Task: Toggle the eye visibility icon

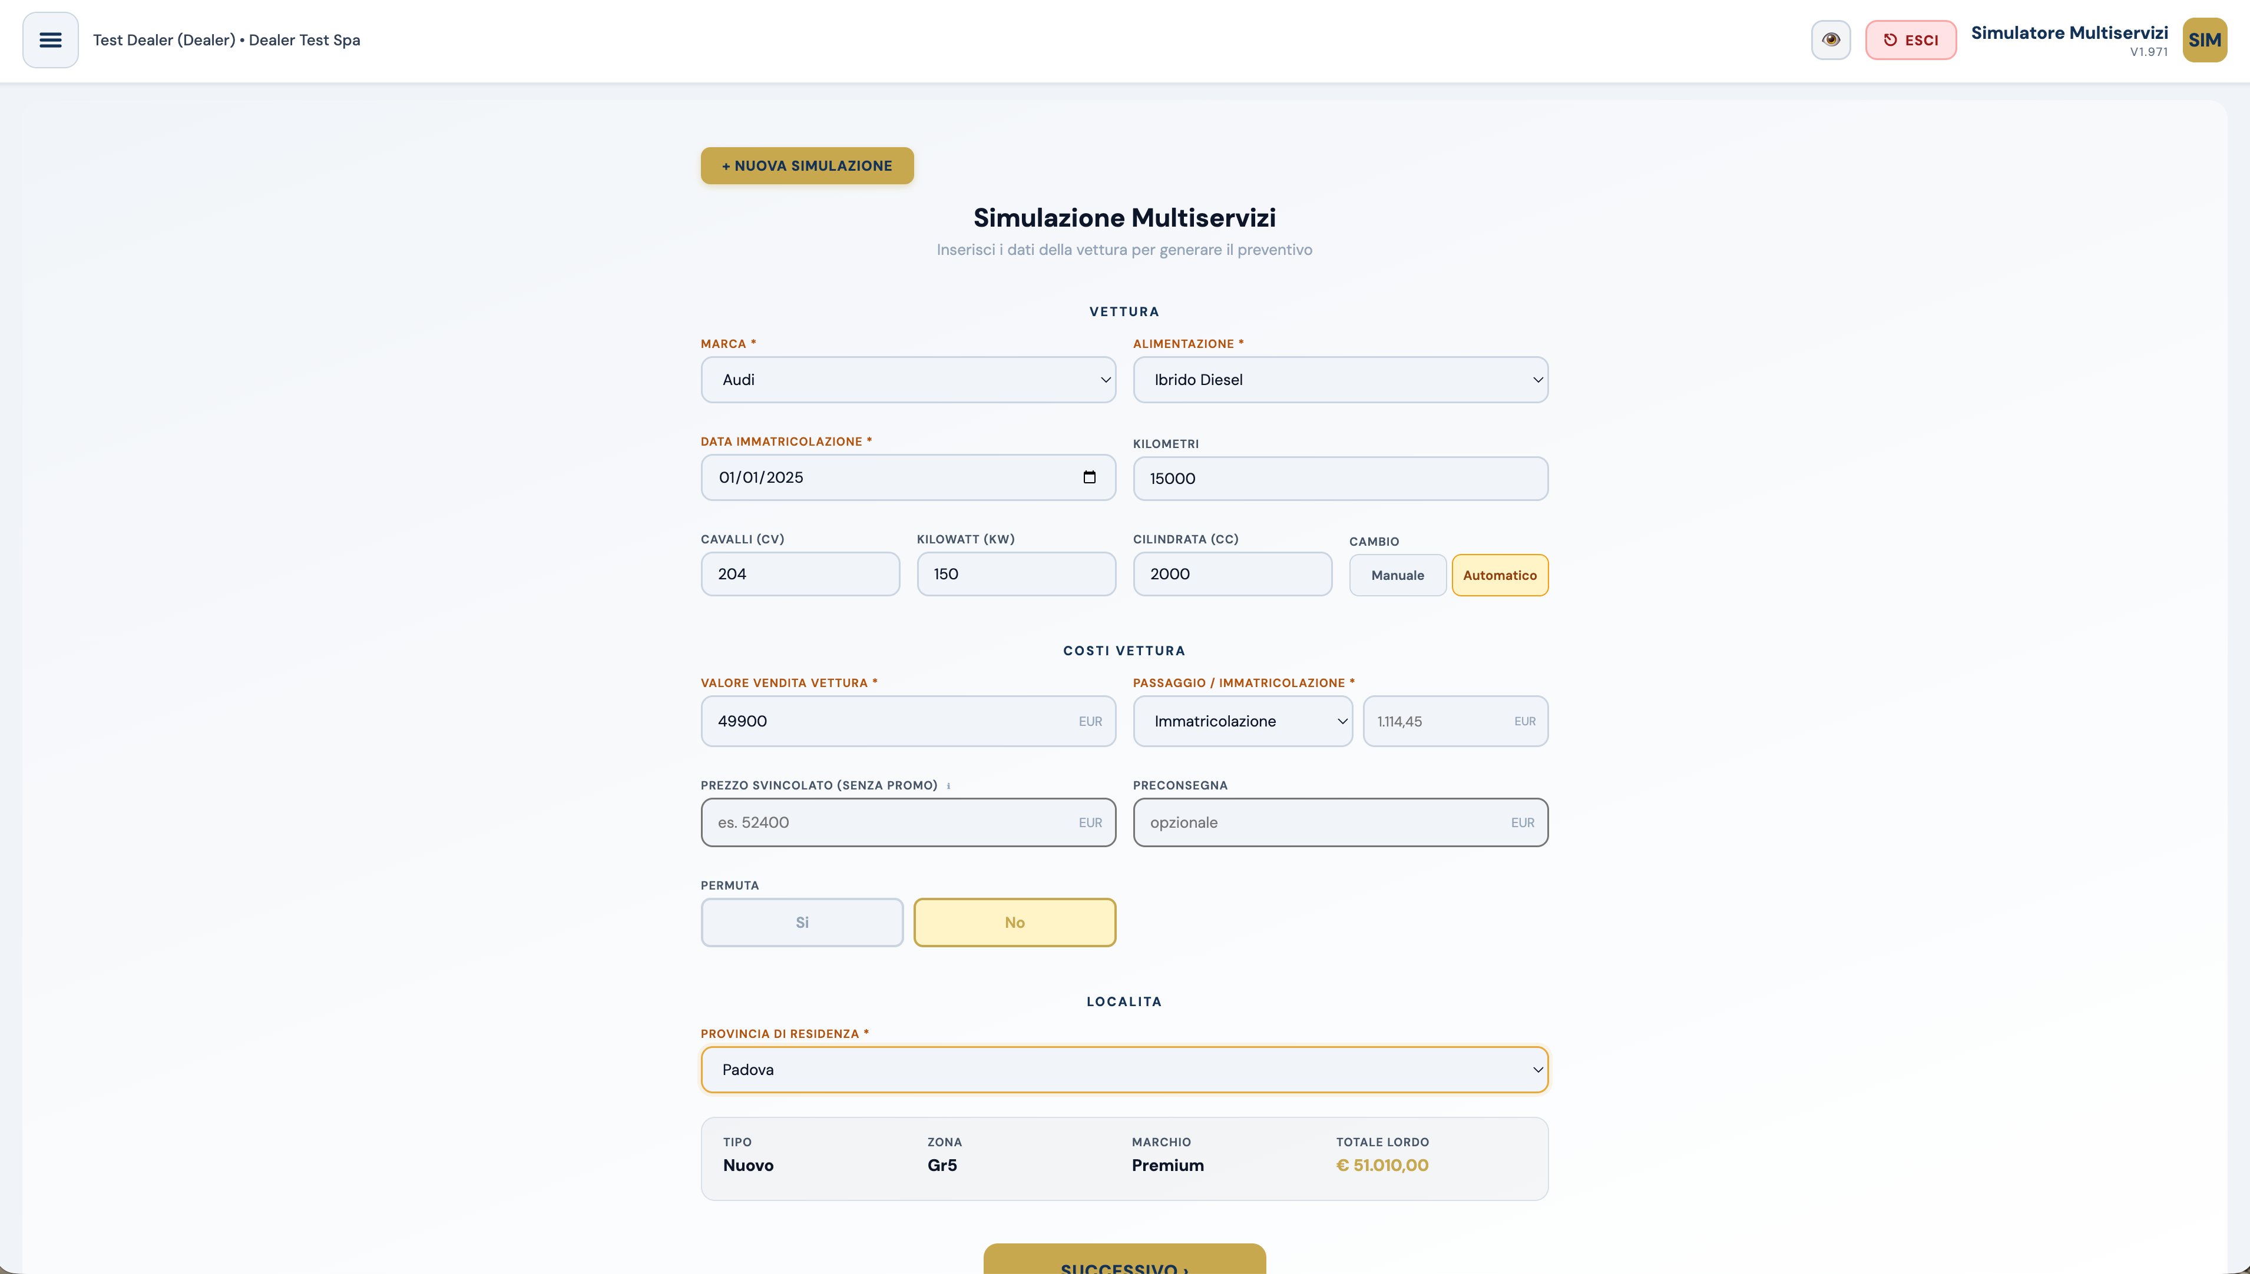Action: click(x=1831, y=40)
